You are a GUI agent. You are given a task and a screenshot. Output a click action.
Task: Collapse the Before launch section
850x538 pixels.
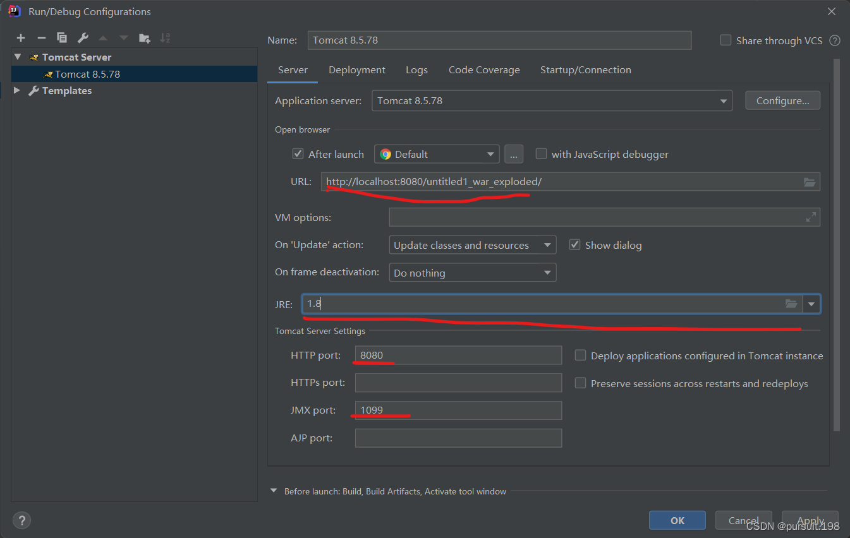coord(274,491)
